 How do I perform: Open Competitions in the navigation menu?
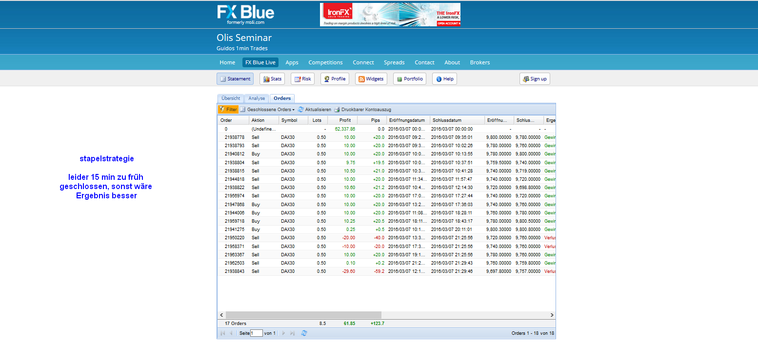[325, 62]
